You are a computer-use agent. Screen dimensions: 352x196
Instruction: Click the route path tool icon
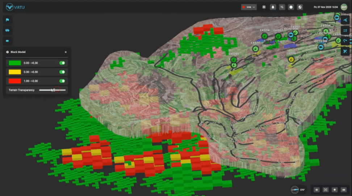pos(345,41)
